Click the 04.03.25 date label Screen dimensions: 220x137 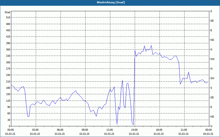(x=208, y=134)
